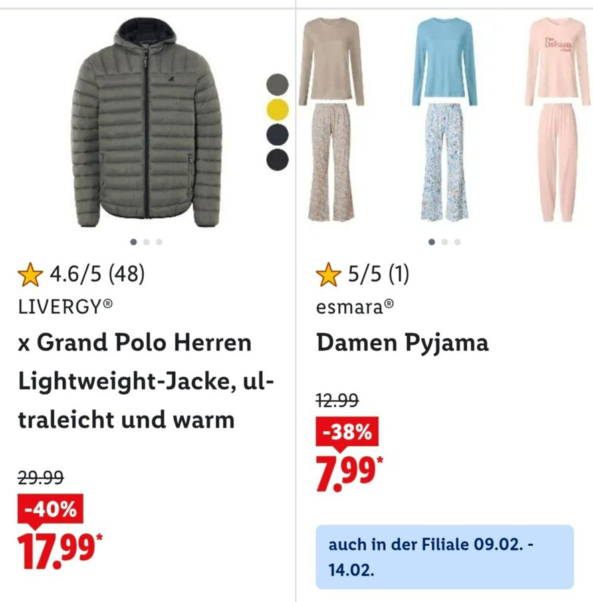593x602 pixels.
Task: Open the Damen Pyjama product title
Action: tap(402, 342)
